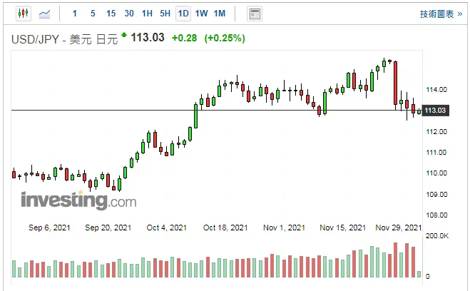Switch to the 5H timeframe

165,14
